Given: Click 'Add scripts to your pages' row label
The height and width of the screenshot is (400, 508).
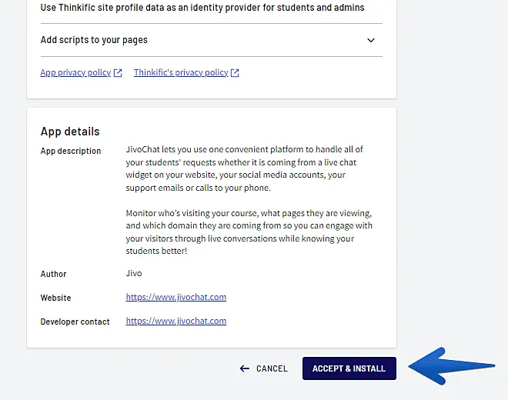Looking at the screenshot, I should coord(94,40).
